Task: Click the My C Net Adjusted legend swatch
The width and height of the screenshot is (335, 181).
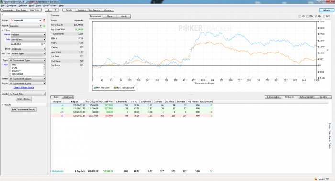Action: point(115,88)
